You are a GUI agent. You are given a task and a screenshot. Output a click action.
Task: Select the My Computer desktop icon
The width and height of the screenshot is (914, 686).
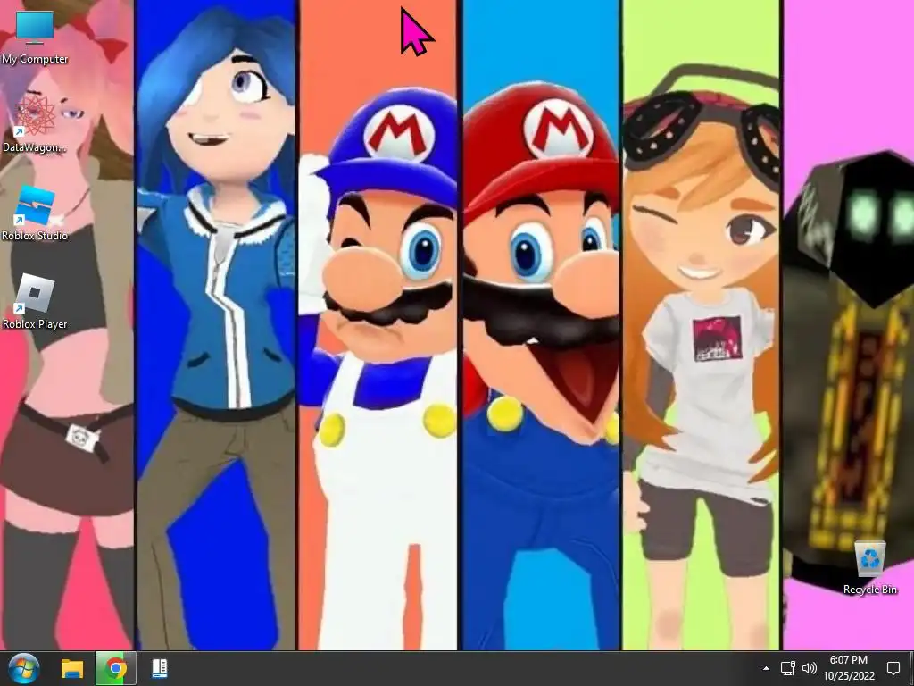click(35, 38)
